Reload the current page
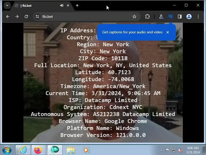 pyautogui.click(x=26, y=17)
